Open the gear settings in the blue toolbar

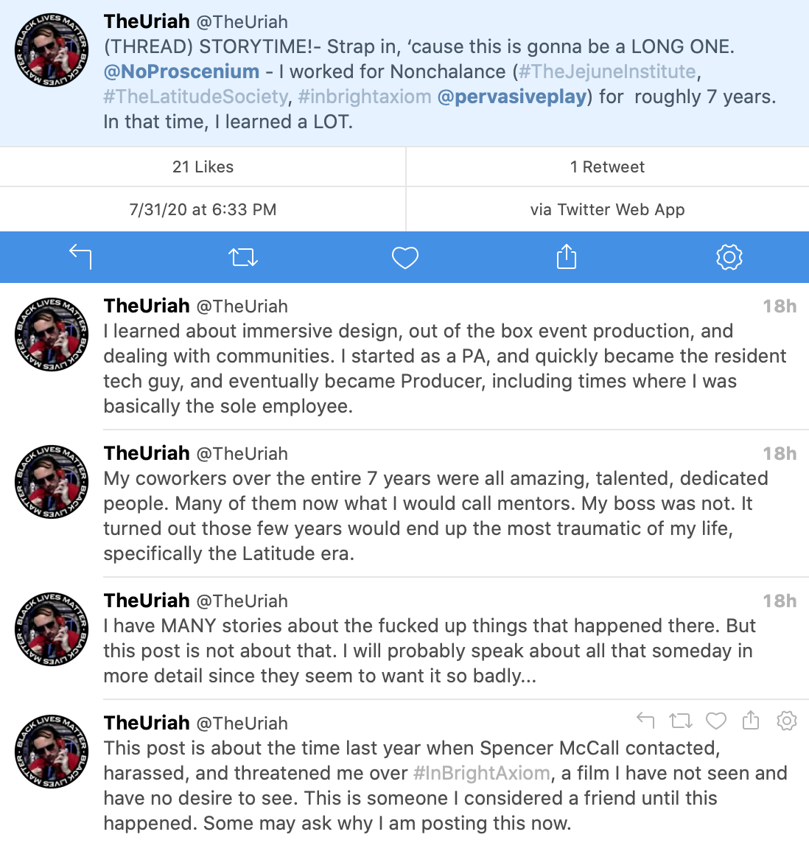point(729,257)
